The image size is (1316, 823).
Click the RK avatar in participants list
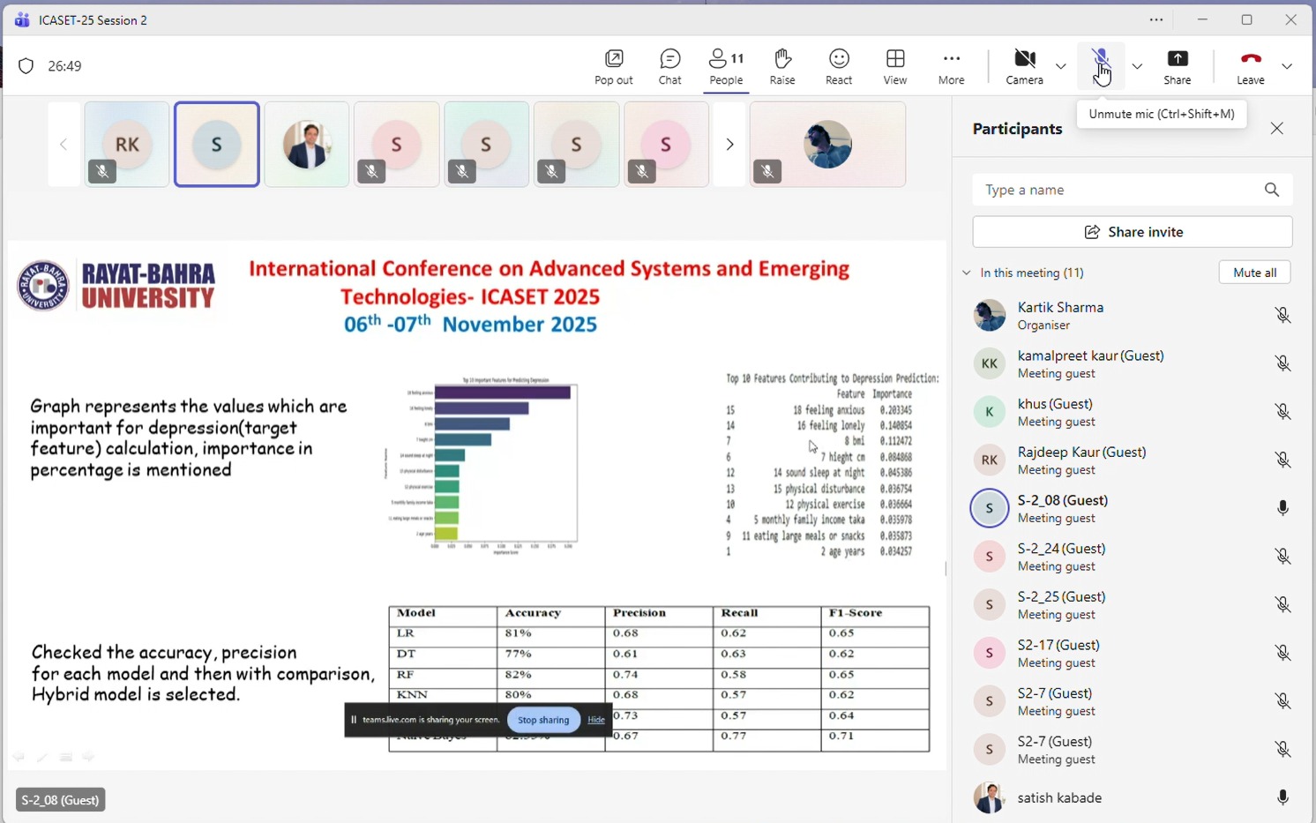click(989, 460)
